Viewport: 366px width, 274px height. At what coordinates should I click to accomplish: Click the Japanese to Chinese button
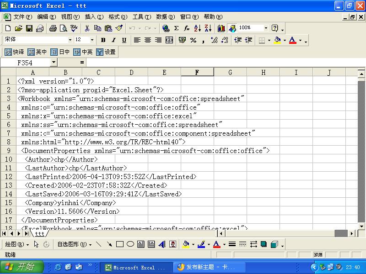tap(60, 52)
